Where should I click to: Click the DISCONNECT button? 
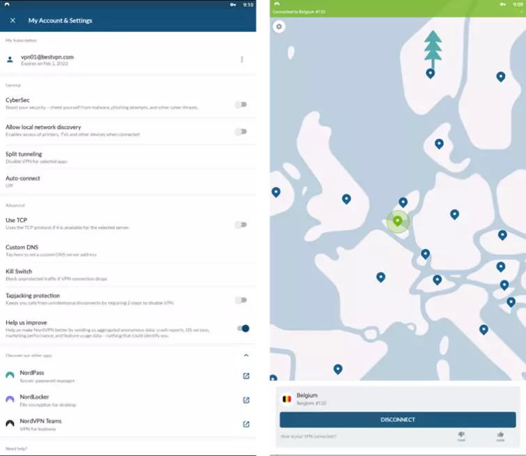(398, 420)
